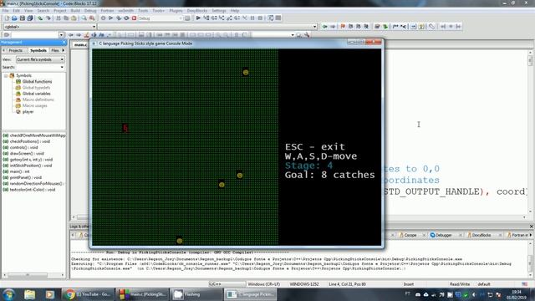Open Windows Start button

(8, 294)
